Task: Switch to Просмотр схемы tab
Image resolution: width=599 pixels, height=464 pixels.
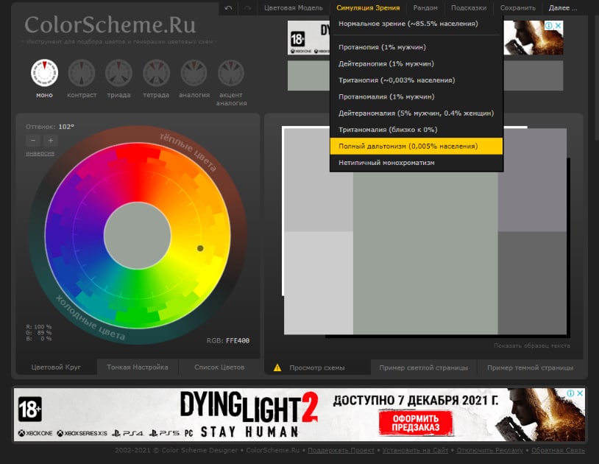Action: [317, 368]
